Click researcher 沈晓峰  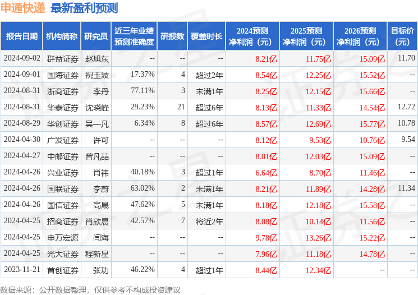point(97,107)
